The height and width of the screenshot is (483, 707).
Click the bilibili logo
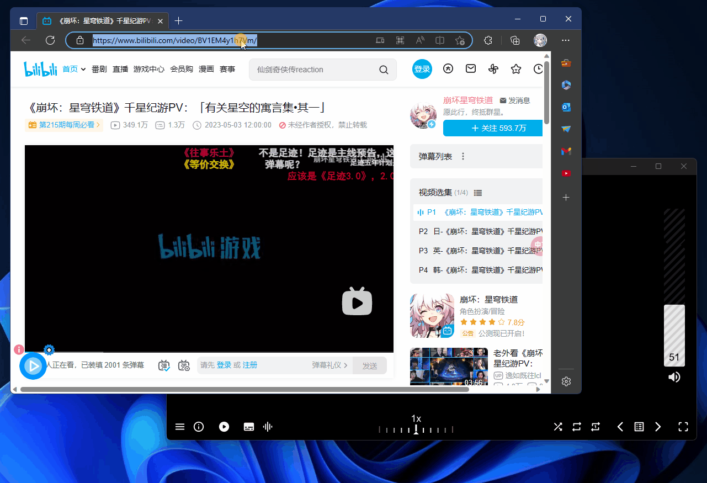[x=40, y=68]
